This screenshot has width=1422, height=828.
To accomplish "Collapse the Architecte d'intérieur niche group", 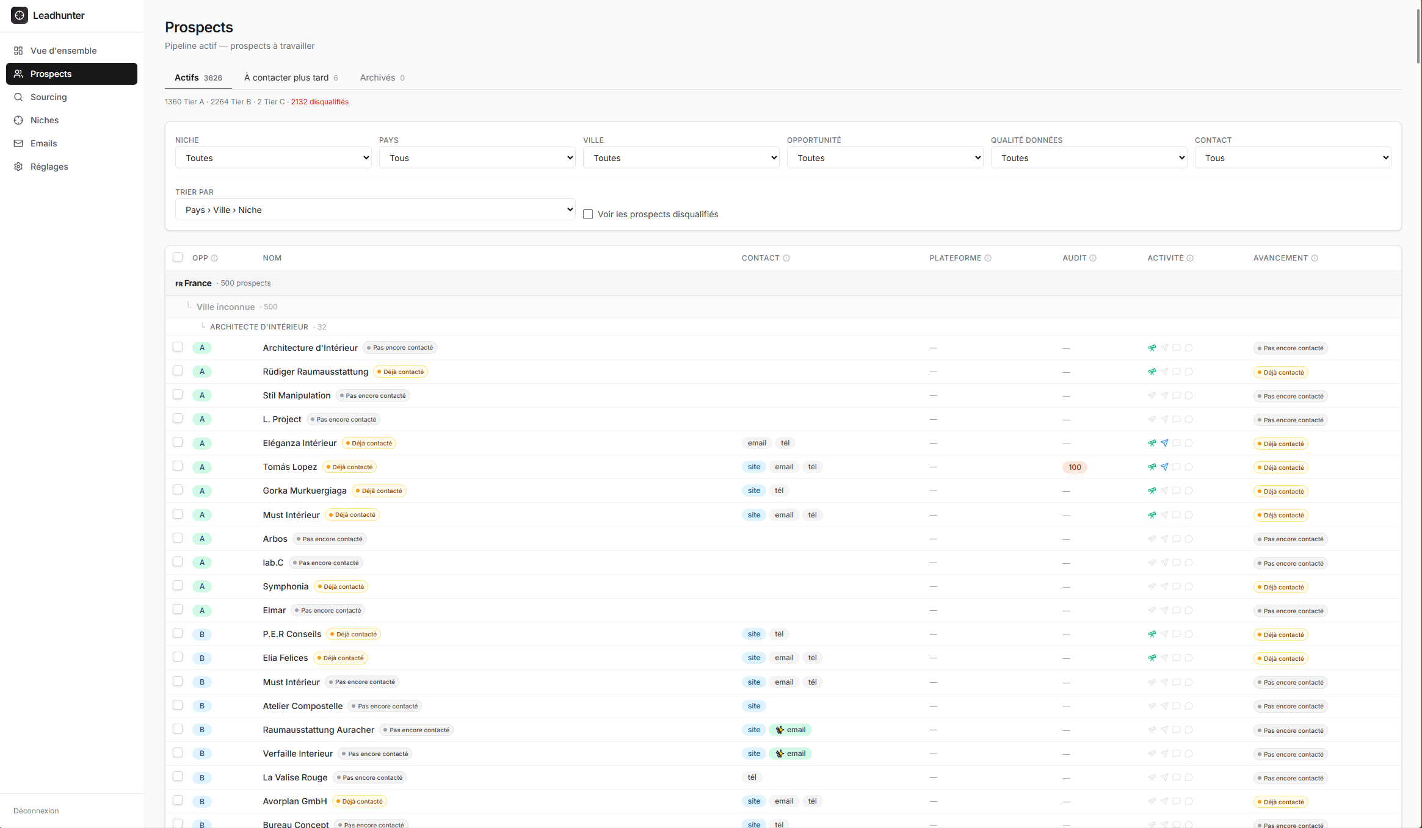I will coord(783,327).
